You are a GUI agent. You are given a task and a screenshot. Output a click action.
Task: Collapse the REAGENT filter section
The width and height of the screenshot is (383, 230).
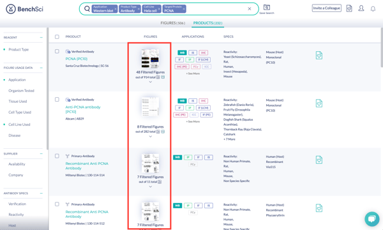click(x=41, y=38)
